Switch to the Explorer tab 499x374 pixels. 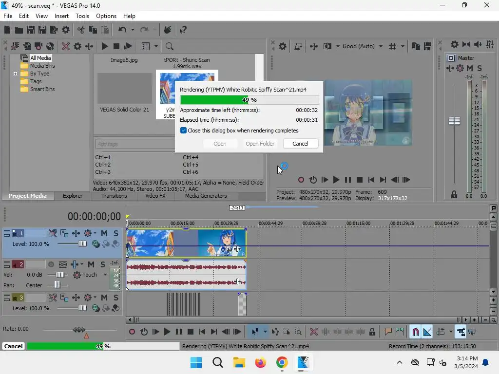(x=73, y=196)
